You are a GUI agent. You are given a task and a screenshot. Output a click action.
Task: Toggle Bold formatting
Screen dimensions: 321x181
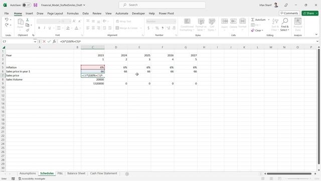coord(39,28)
